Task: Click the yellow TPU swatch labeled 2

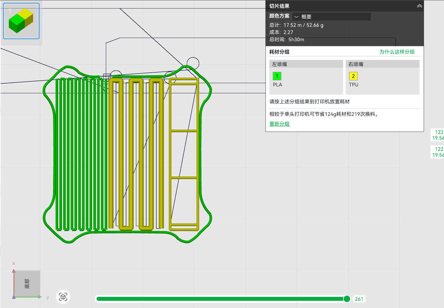Action: point(353,76)
